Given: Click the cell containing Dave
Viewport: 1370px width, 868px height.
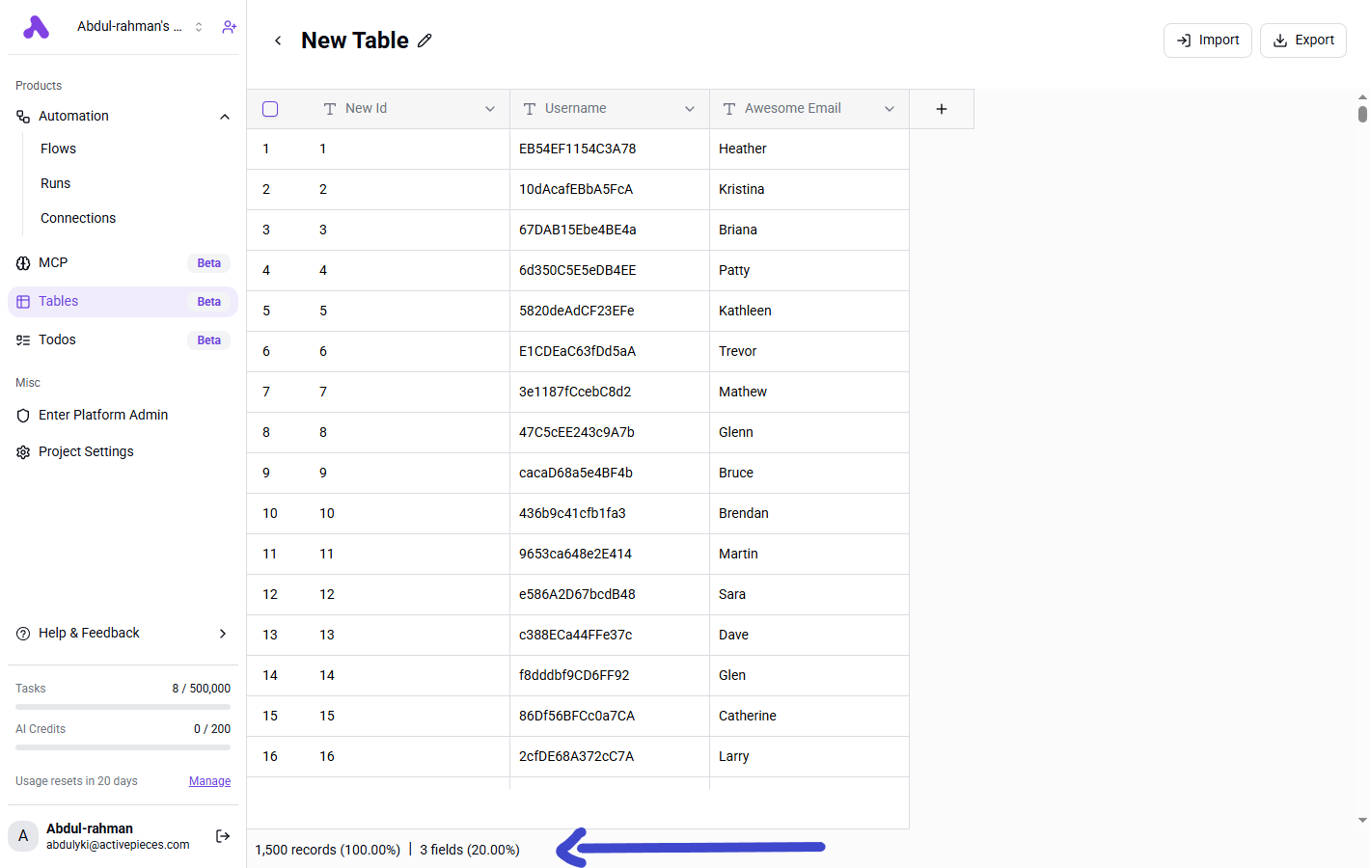Looking at the screenshot, I should point(809,635).
